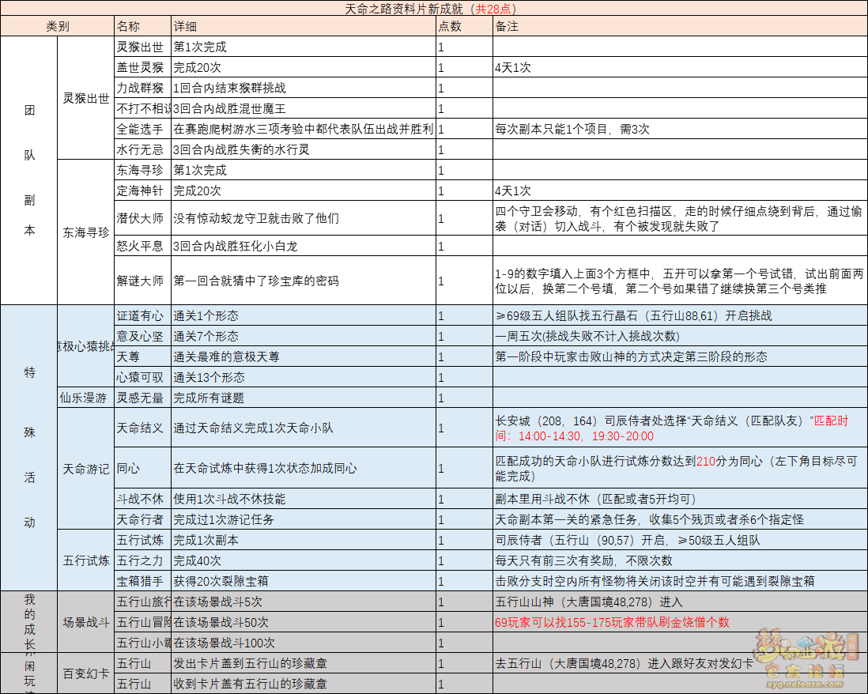This screenshot has height=694, width=868.
Task: Click the title cell 天命之路资料片新成就
Action: tap(433, 9)
